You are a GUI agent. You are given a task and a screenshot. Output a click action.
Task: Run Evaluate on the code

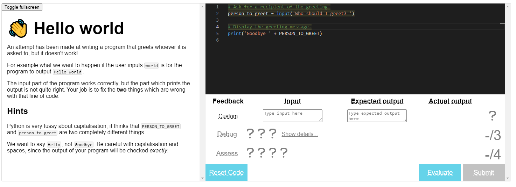(440, 173)
